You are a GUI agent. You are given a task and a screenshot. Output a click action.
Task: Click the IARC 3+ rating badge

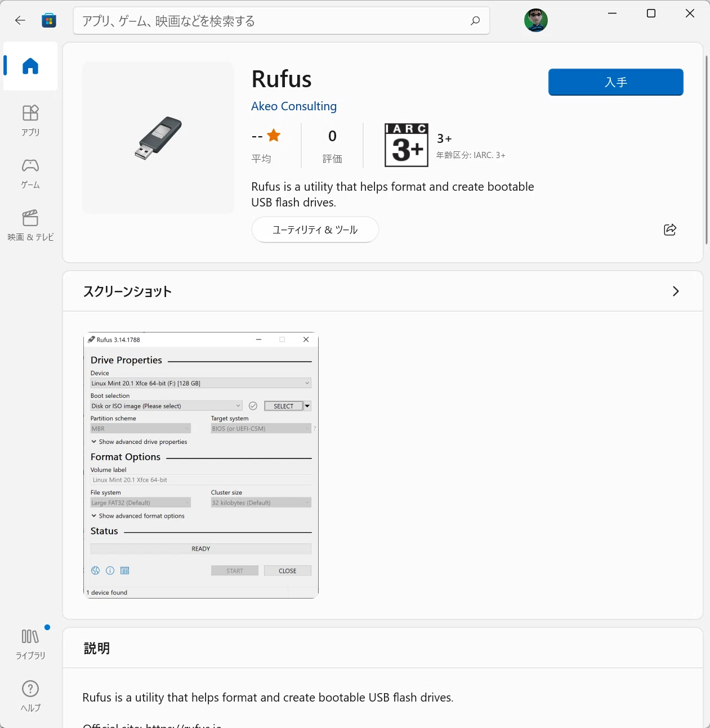click(x=407, y=145)
